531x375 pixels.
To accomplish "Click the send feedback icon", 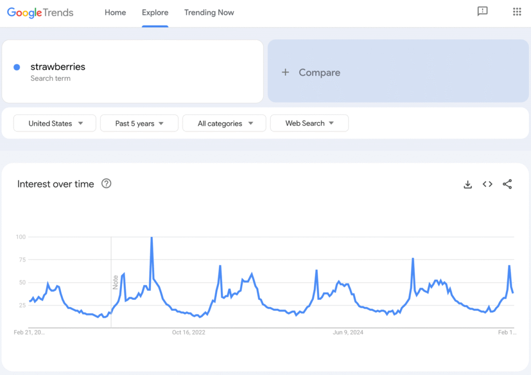I will [483, 11].
